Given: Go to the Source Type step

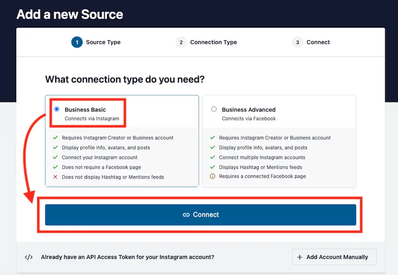Looking at the screenshot, I should pyautogui.click(x=96, y=42).
